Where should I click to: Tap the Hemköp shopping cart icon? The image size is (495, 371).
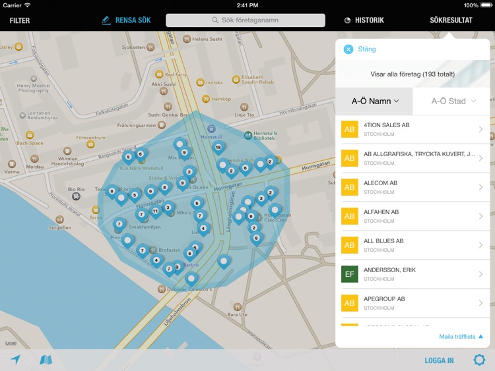[x=206, y=99]
